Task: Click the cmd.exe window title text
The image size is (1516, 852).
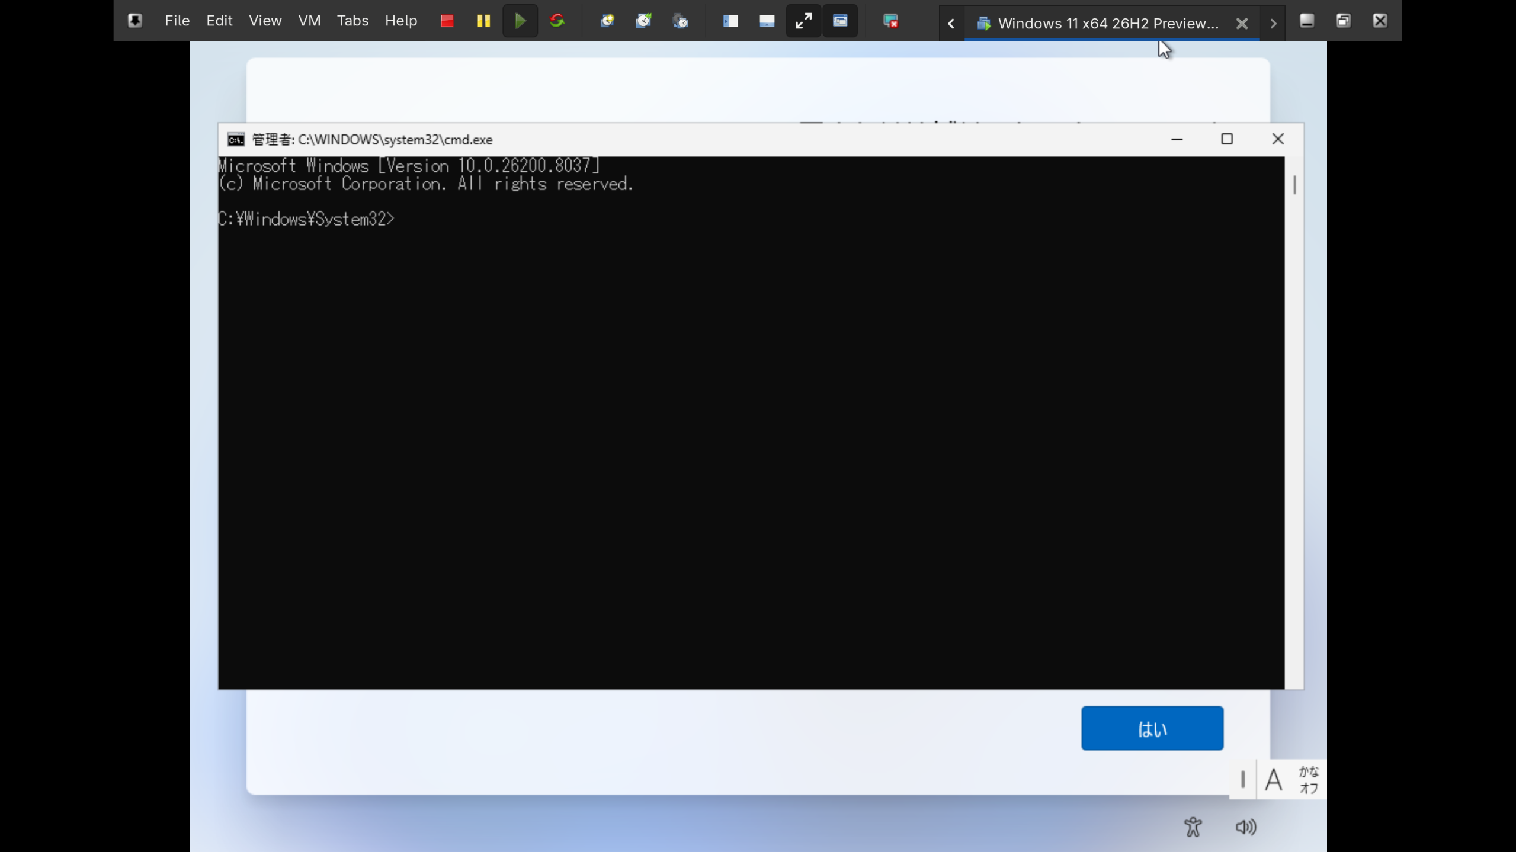Action: click(372, 140)
